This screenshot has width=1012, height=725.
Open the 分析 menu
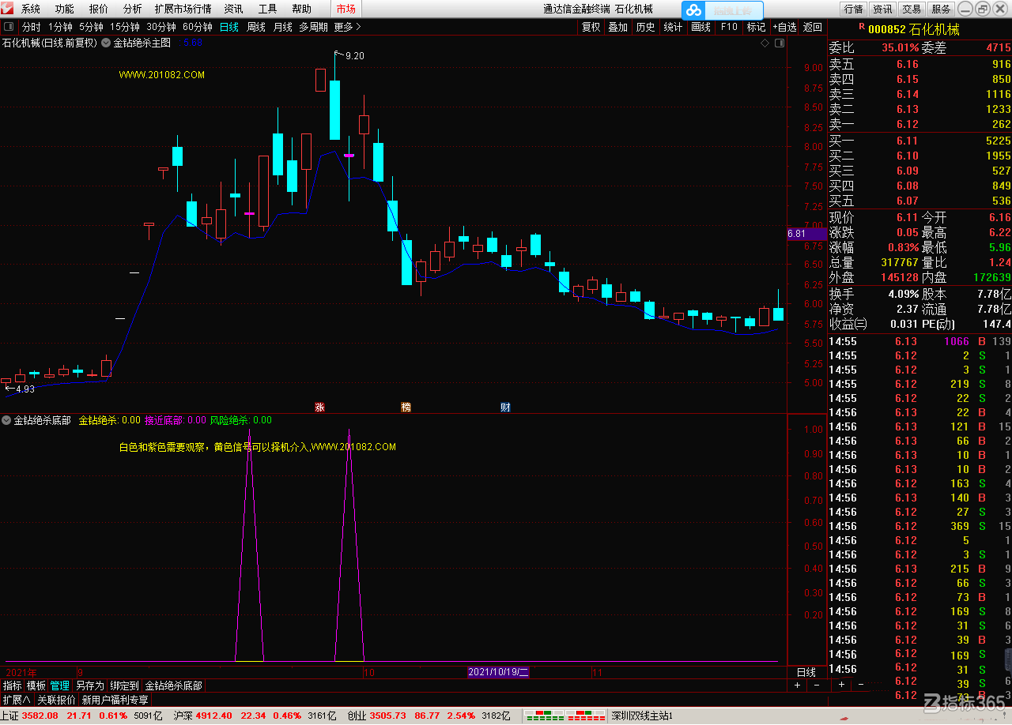click(x=133, y=9)
